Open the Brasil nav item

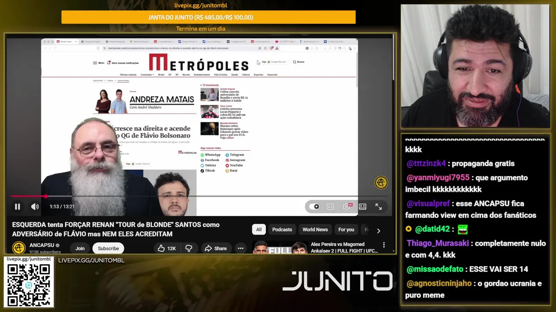click(161, 75)
